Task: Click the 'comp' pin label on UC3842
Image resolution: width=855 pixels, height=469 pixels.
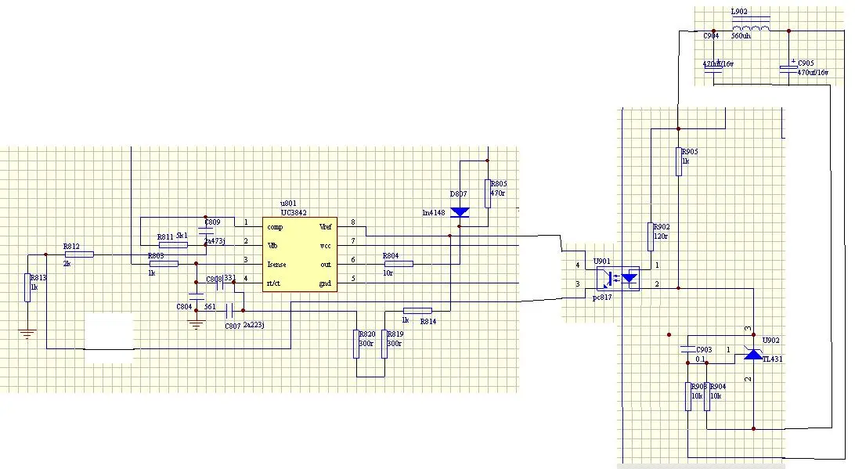Action: point(275,227)
